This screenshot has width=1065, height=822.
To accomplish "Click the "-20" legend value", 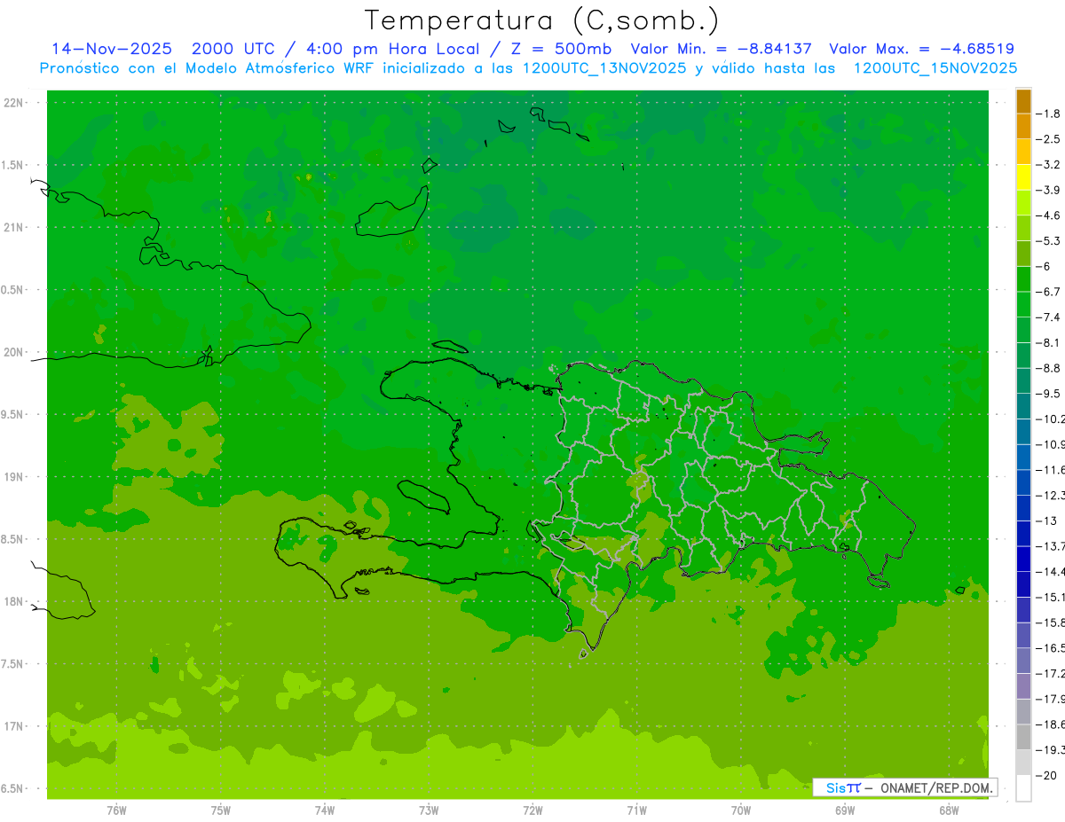I will (1046, 776).
